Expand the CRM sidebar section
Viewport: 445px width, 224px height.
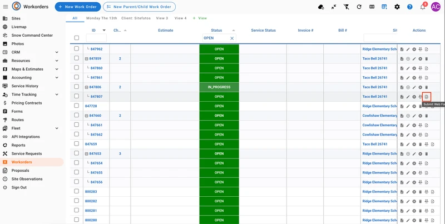tap(57, 52)
